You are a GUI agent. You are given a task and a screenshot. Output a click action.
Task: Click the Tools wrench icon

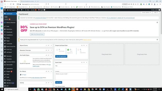[5, 77]
